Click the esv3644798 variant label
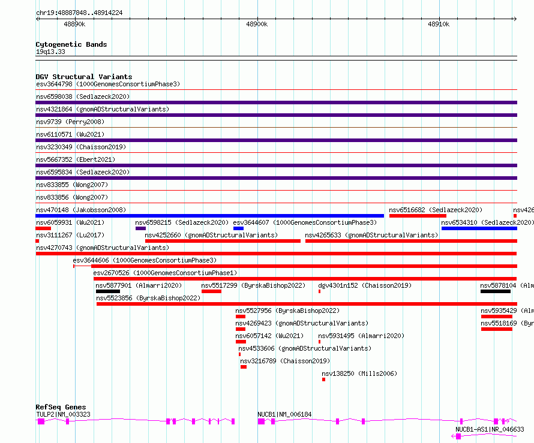534x443 pixels. click(x=108, y=84)
